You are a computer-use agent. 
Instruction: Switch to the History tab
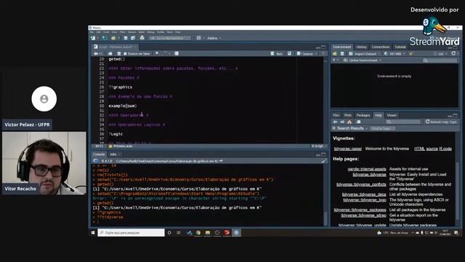click(361, 47)
